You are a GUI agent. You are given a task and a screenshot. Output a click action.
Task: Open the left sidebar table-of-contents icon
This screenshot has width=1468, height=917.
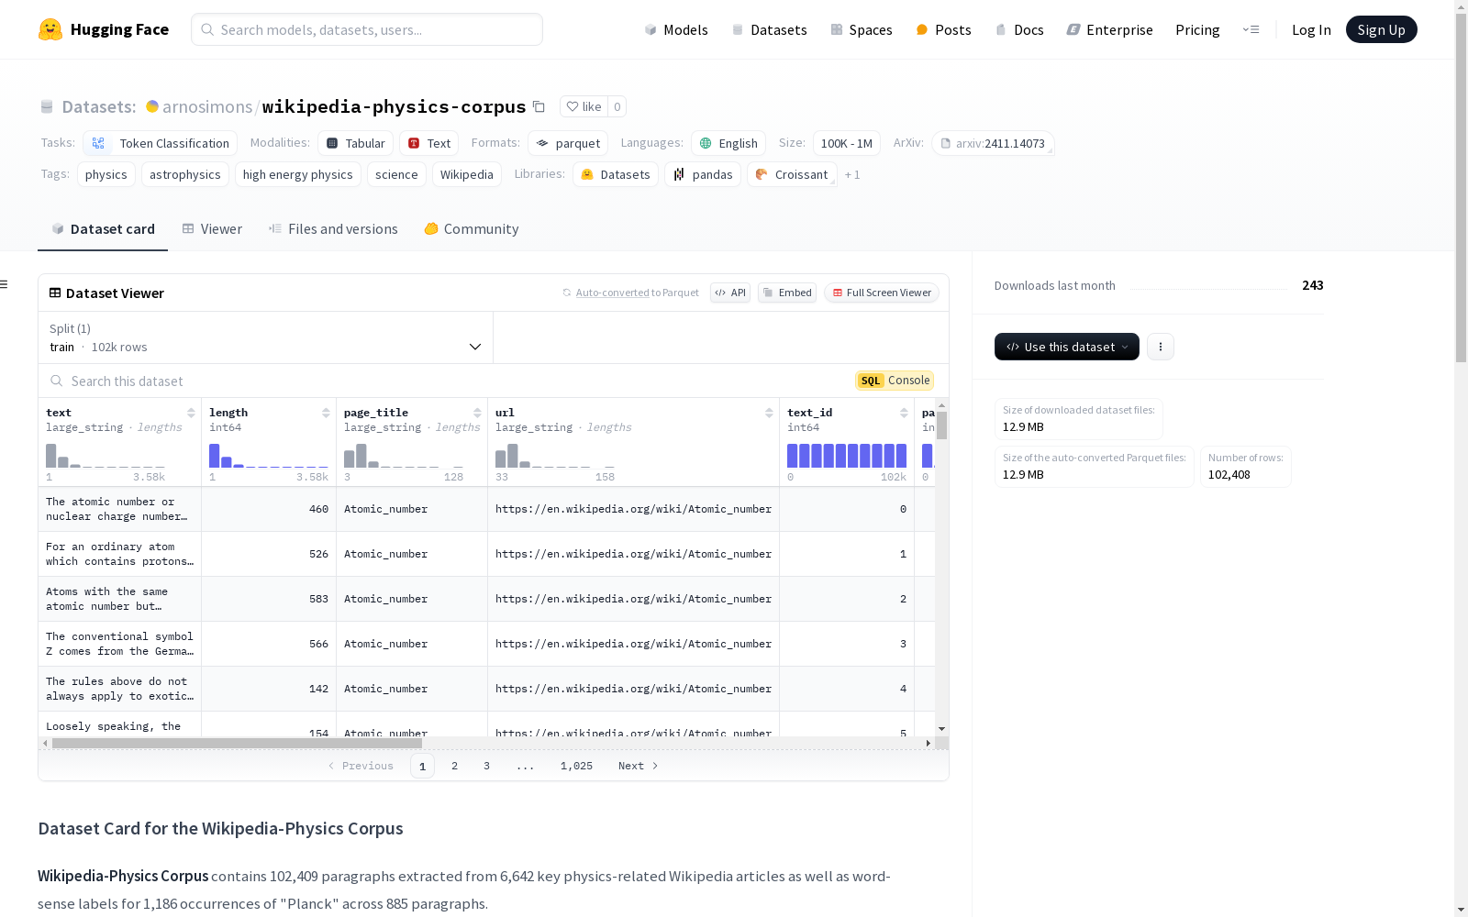pos(4,284)
